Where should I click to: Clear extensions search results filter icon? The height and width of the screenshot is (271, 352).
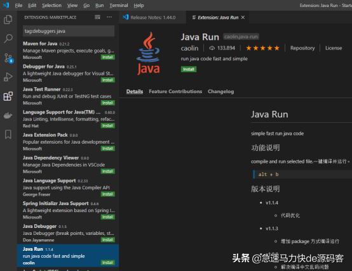click(97, 17)
